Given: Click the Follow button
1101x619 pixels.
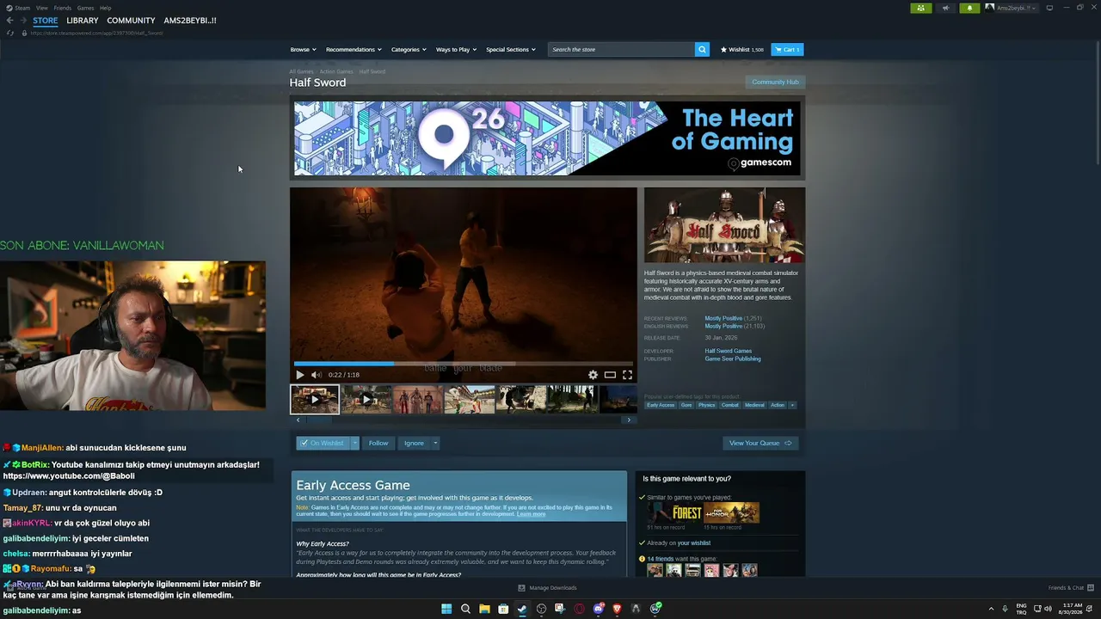Looking at the screenshot, I should click(378, 443).
